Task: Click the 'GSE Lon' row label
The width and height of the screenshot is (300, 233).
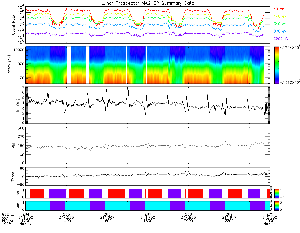Action: coord(9,214)
